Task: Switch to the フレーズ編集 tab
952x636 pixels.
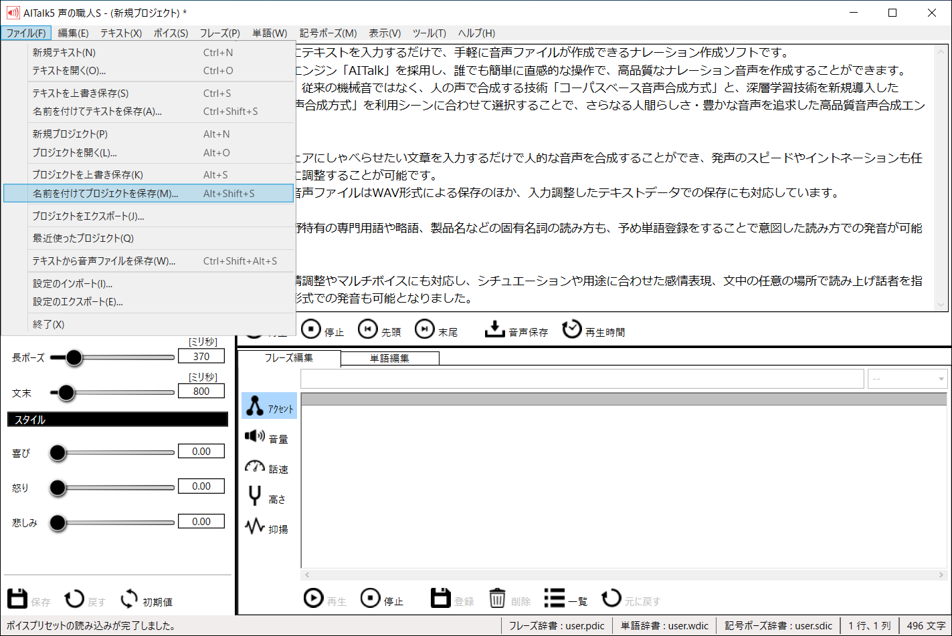Action: point(289,358)
